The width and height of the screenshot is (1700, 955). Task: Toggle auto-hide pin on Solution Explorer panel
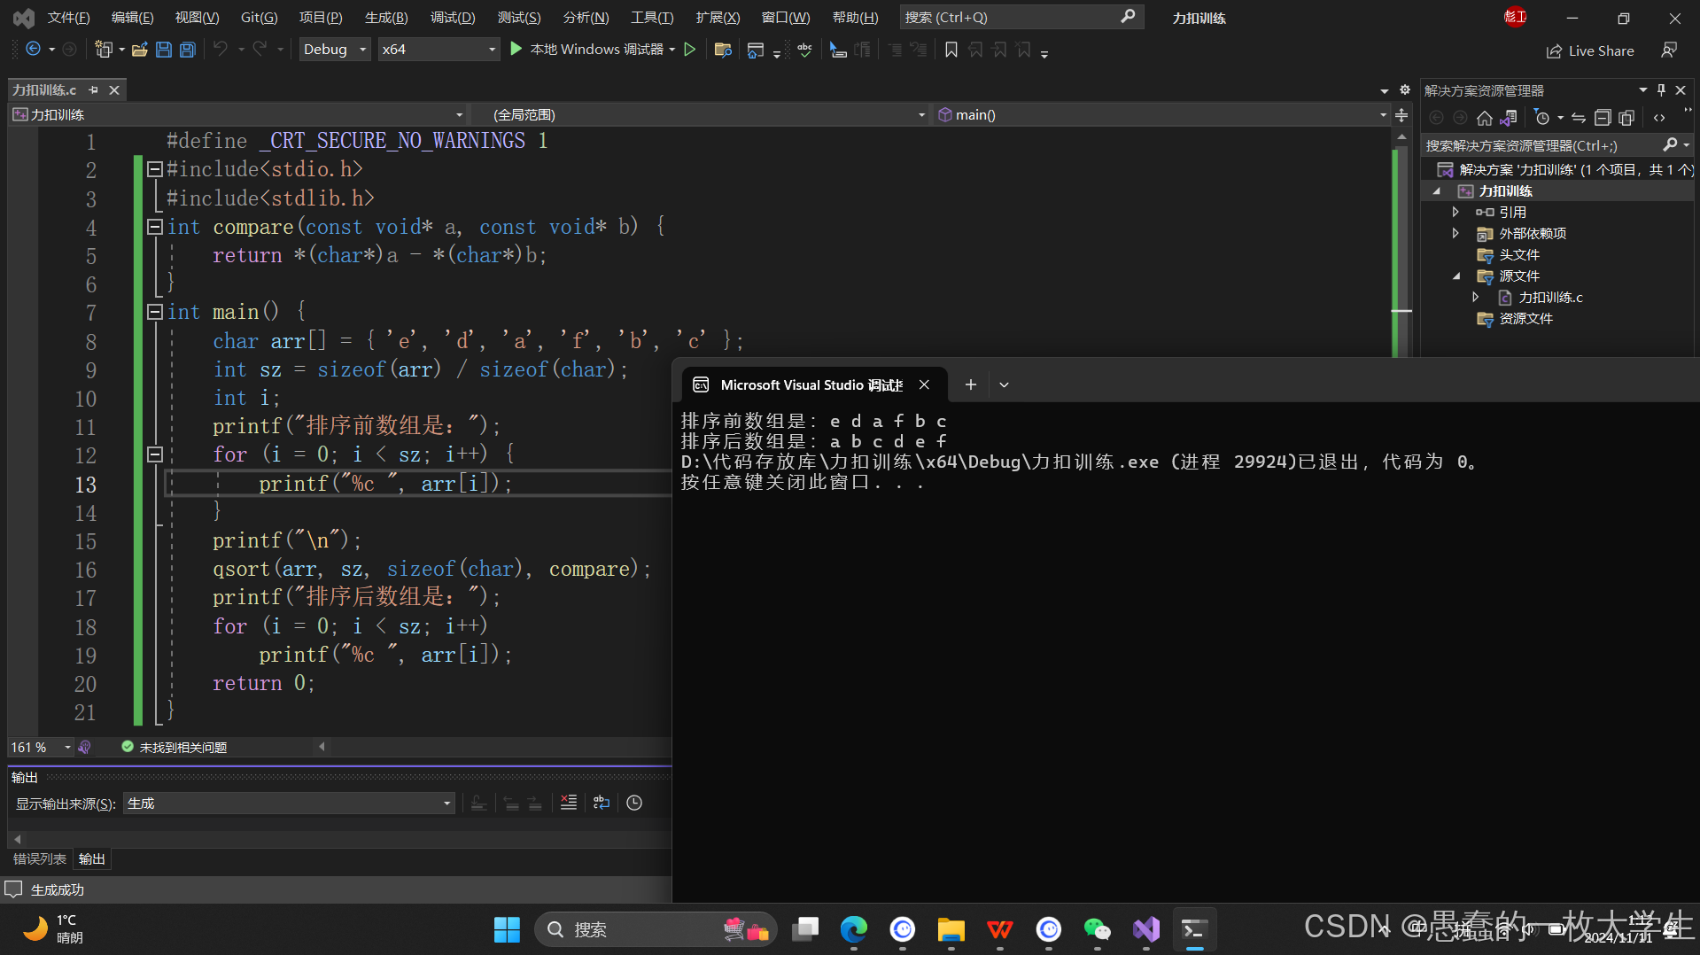pos(1661,89)
